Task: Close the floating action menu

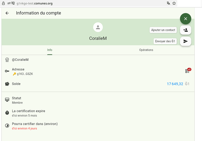Action: [x=185, y=18]
